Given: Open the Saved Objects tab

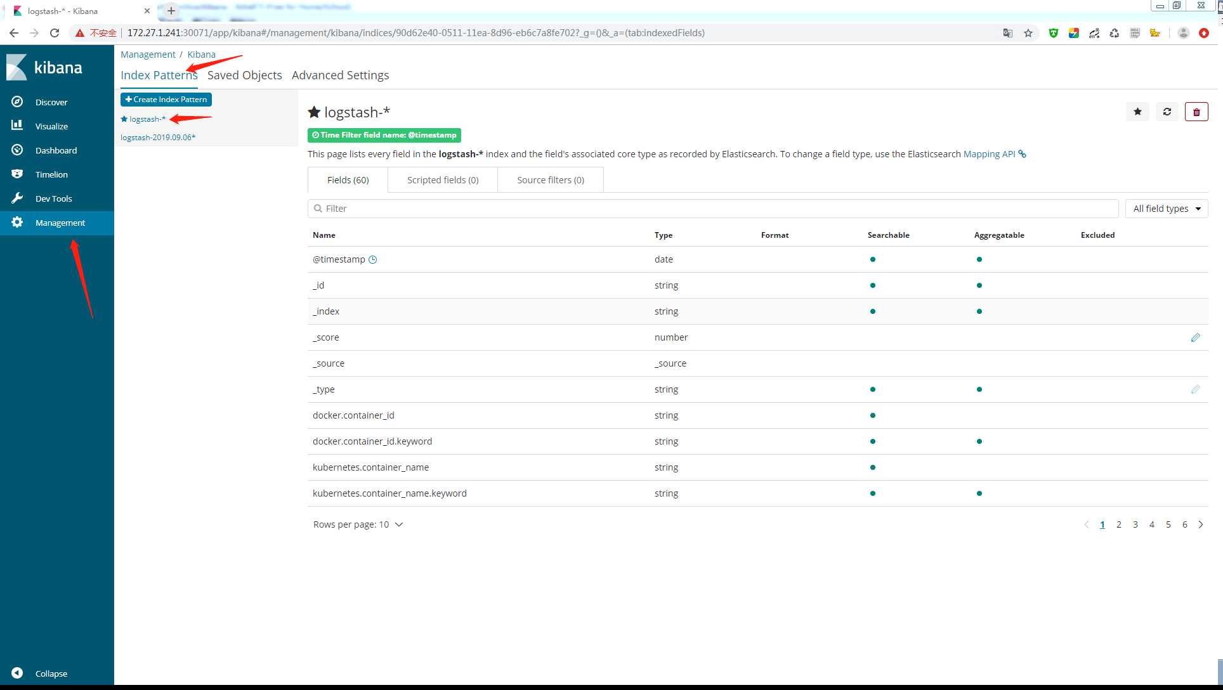Looking at the screenshot, I should click(245, 75).
